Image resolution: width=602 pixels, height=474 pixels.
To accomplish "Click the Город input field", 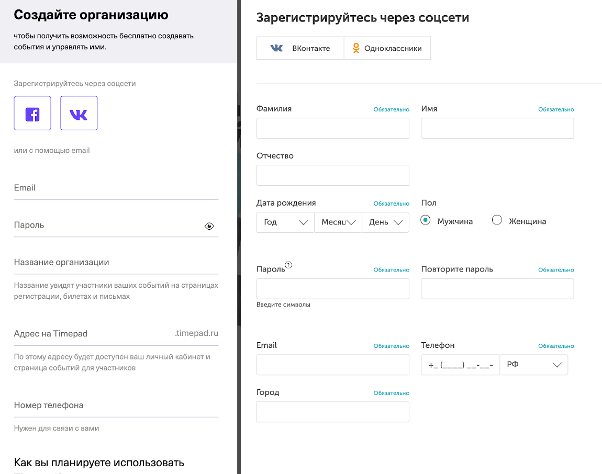I will [332, 412].
